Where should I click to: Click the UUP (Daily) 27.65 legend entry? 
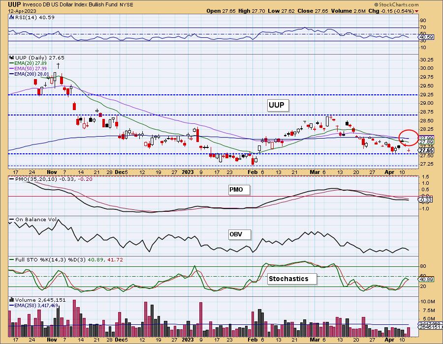tap(39, 57)
